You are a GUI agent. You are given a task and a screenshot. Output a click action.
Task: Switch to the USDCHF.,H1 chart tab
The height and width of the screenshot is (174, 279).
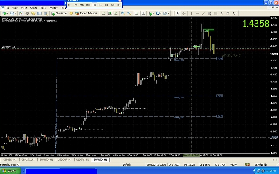pyautogui.click(x=65, y=160)
